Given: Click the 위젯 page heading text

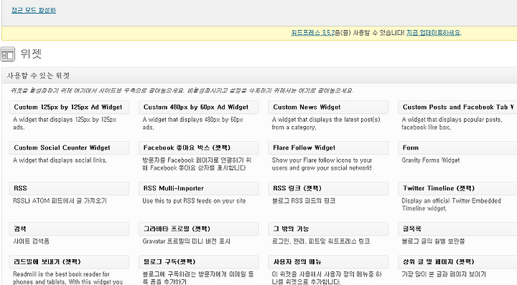Looking at the screenshot, I should 31,54.
